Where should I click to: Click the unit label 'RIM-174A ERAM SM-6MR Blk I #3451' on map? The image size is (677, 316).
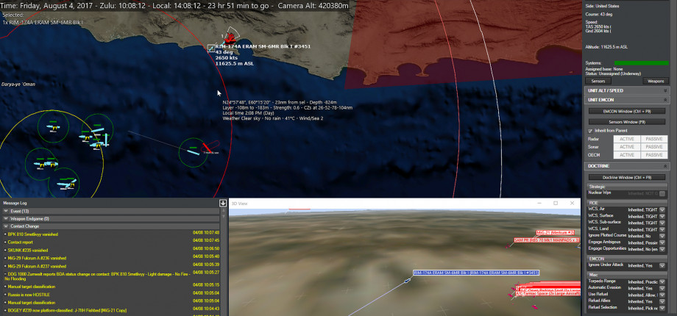(x=263, y=46)
